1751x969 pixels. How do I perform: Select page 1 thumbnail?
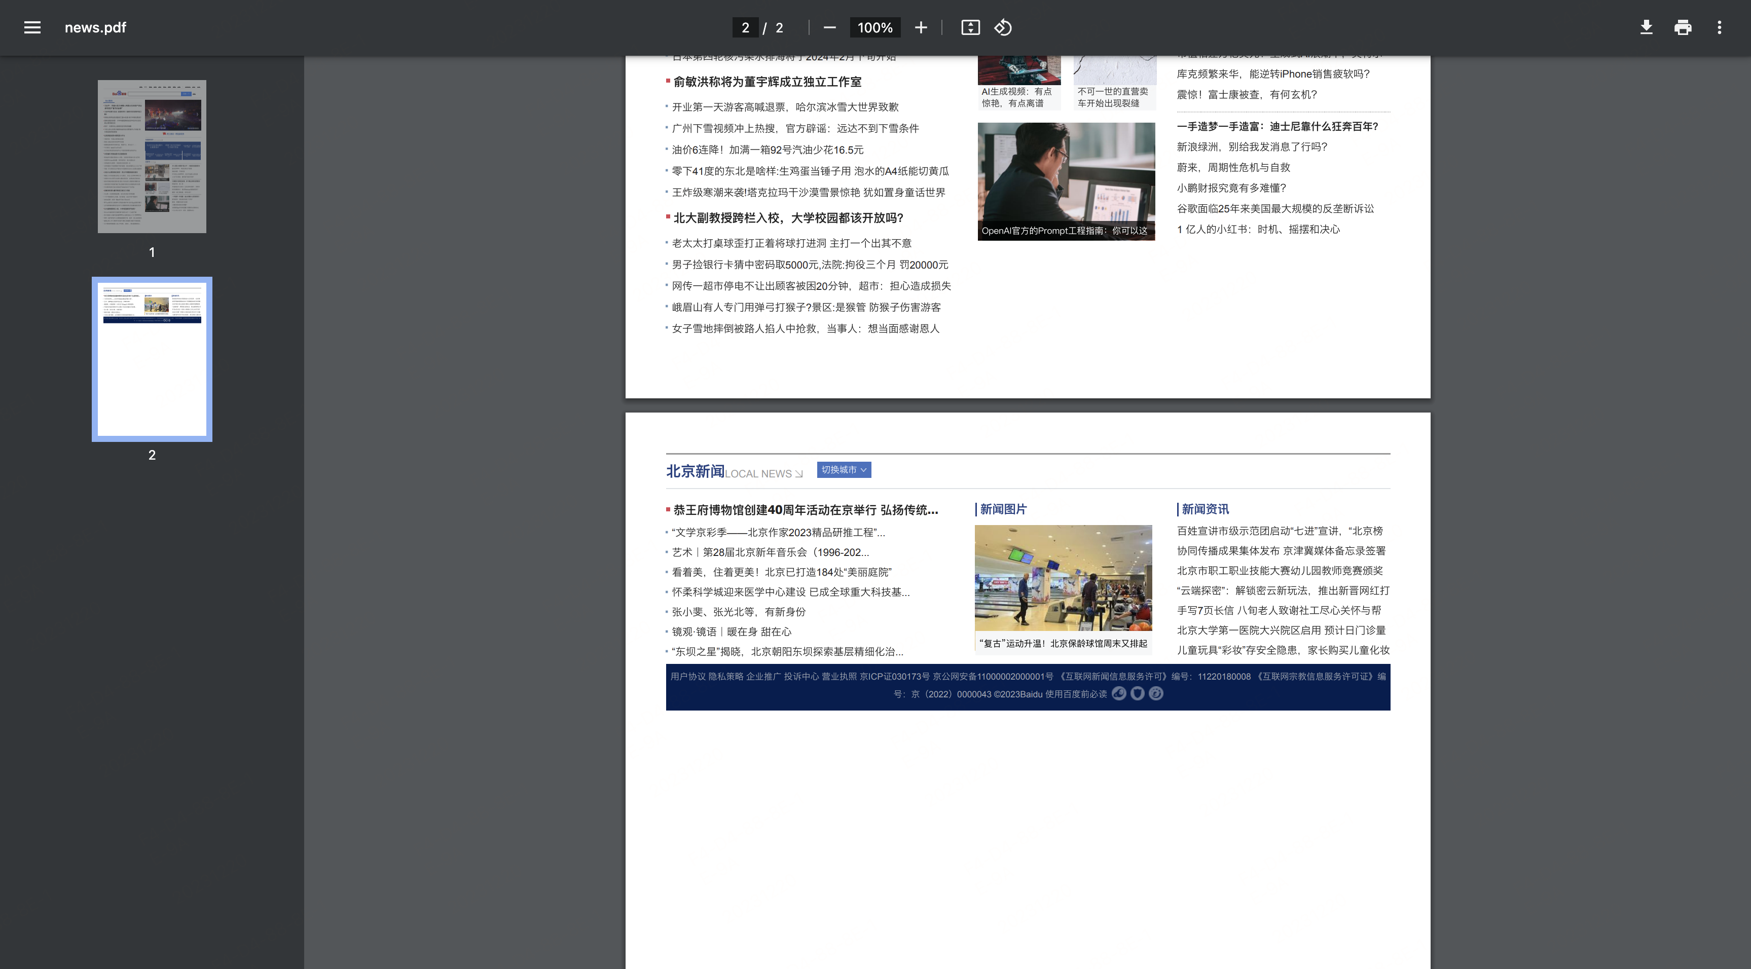(152, 156)
